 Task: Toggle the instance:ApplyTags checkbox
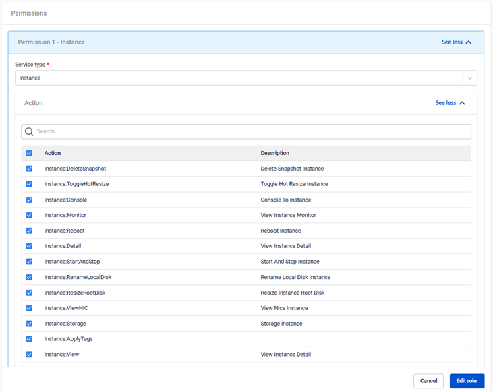click(29, 339)
